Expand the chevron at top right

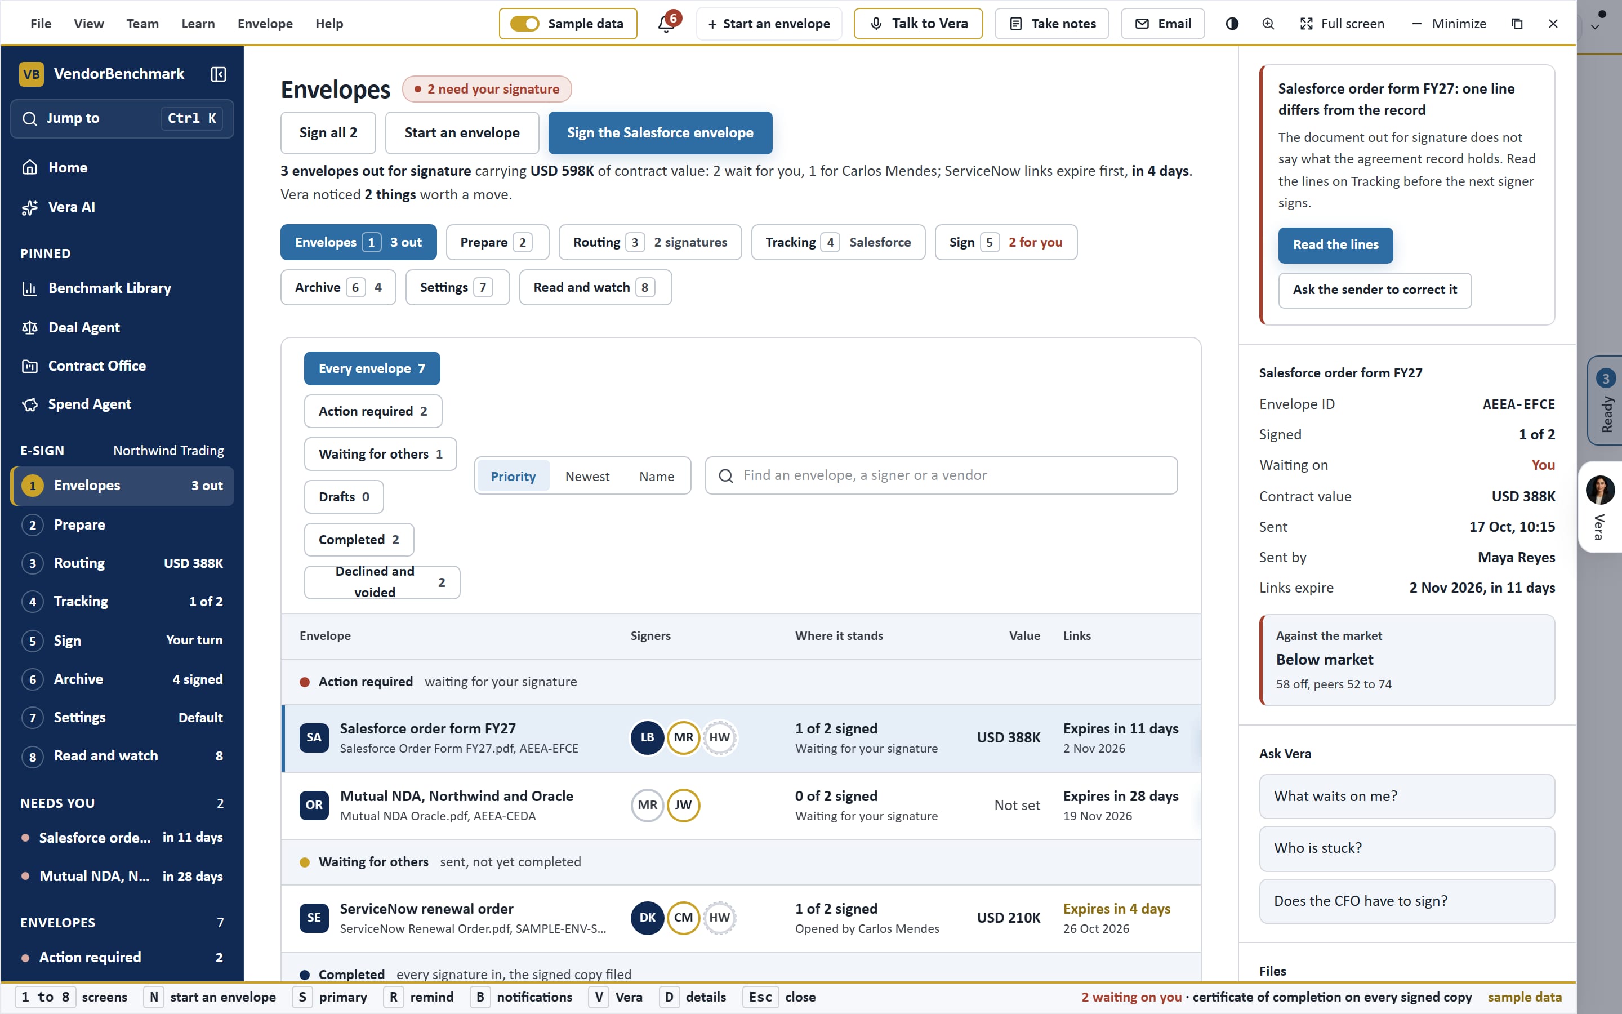[1595, 28]
